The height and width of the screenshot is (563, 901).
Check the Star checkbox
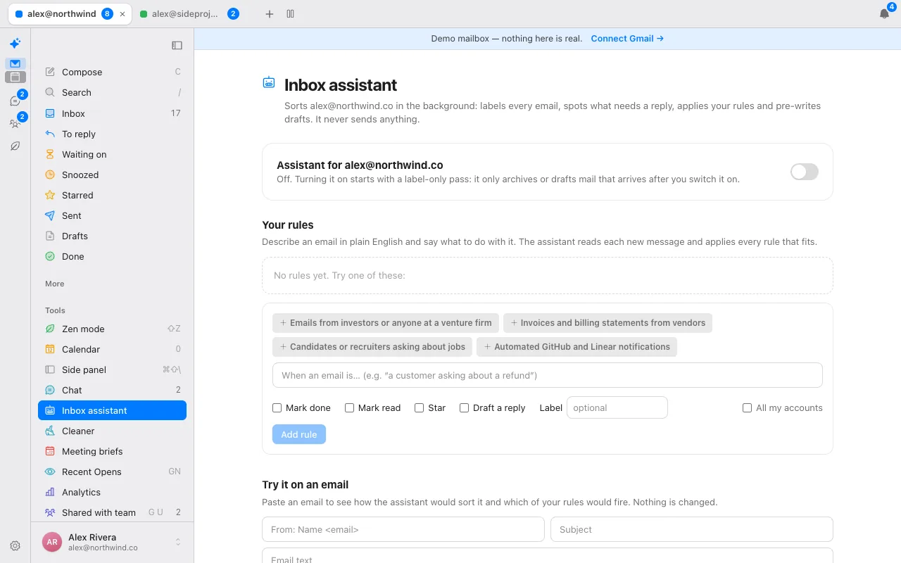(x=419, y=408)
